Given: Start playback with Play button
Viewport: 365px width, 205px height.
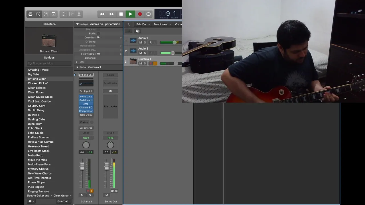Looking at the screenshot, I should (130, 14).
